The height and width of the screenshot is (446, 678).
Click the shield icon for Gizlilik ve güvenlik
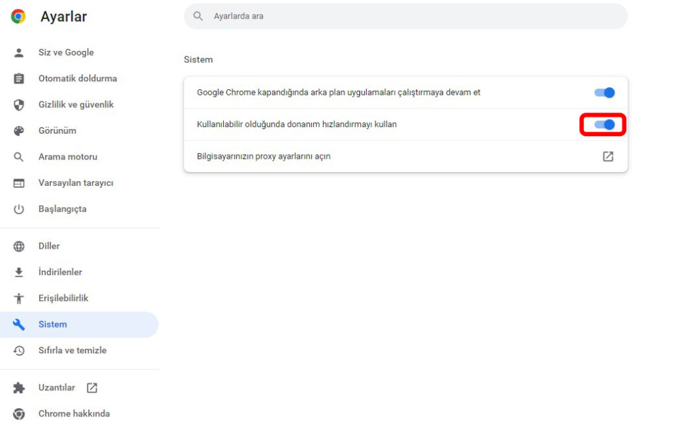click(x=19, y=105)
